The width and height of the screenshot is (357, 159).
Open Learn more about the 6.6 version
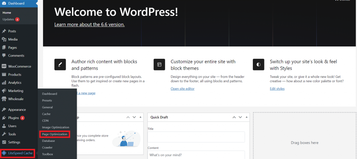point(90,24)
